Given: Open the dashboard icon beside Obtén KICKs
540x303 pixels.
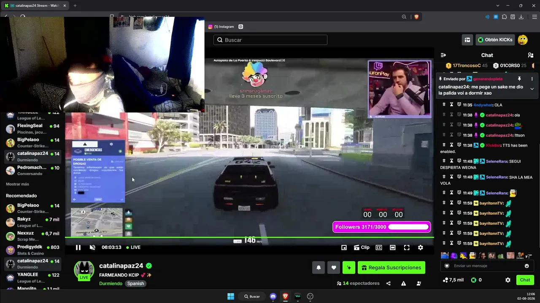Looking at the screenshot, I should pyautogui.click(x=467, y=40).
